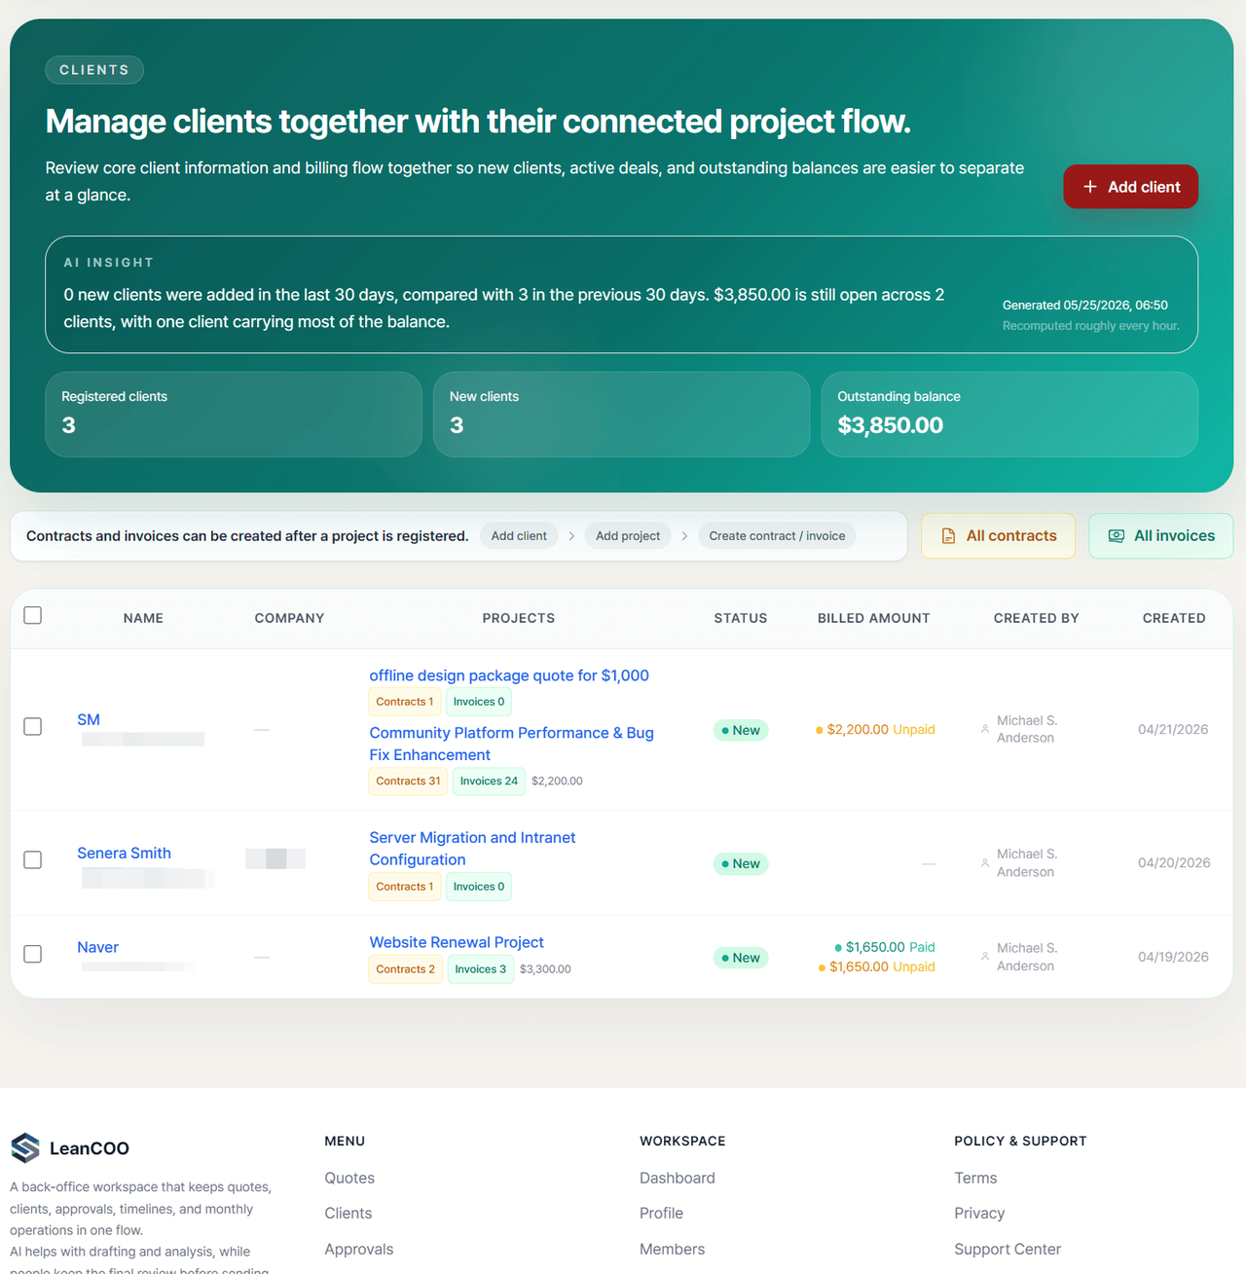Open the Website Renewal Project link
Image resolution: width=1246 pixels, height=1274 pixels.
pos(457,942)
